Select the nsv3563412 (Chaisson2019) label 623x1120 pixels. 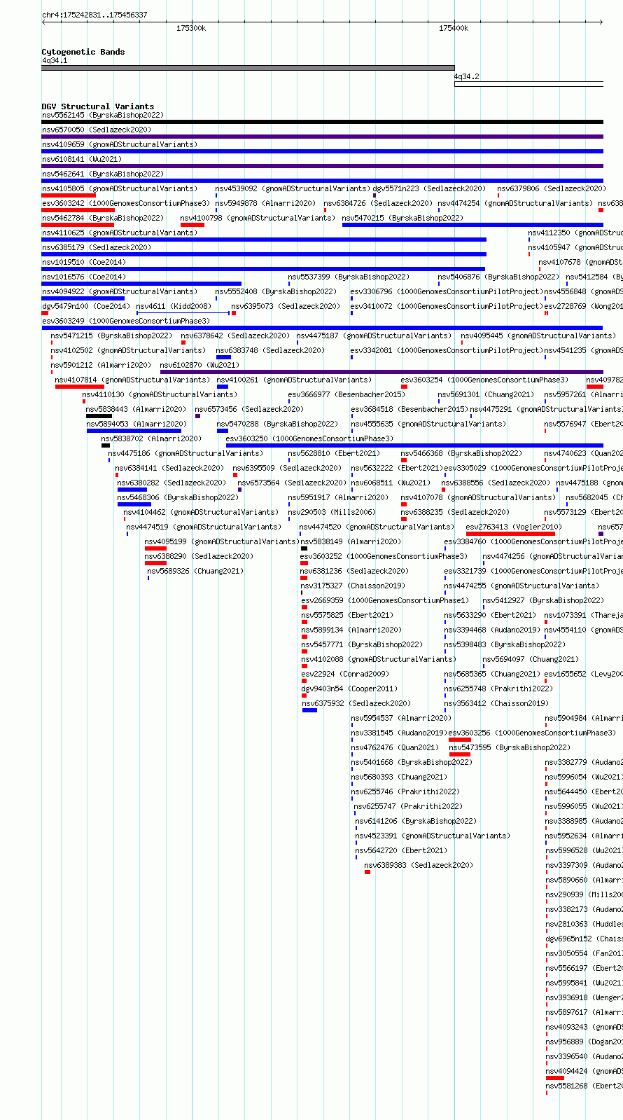click(x=496, y=703)
